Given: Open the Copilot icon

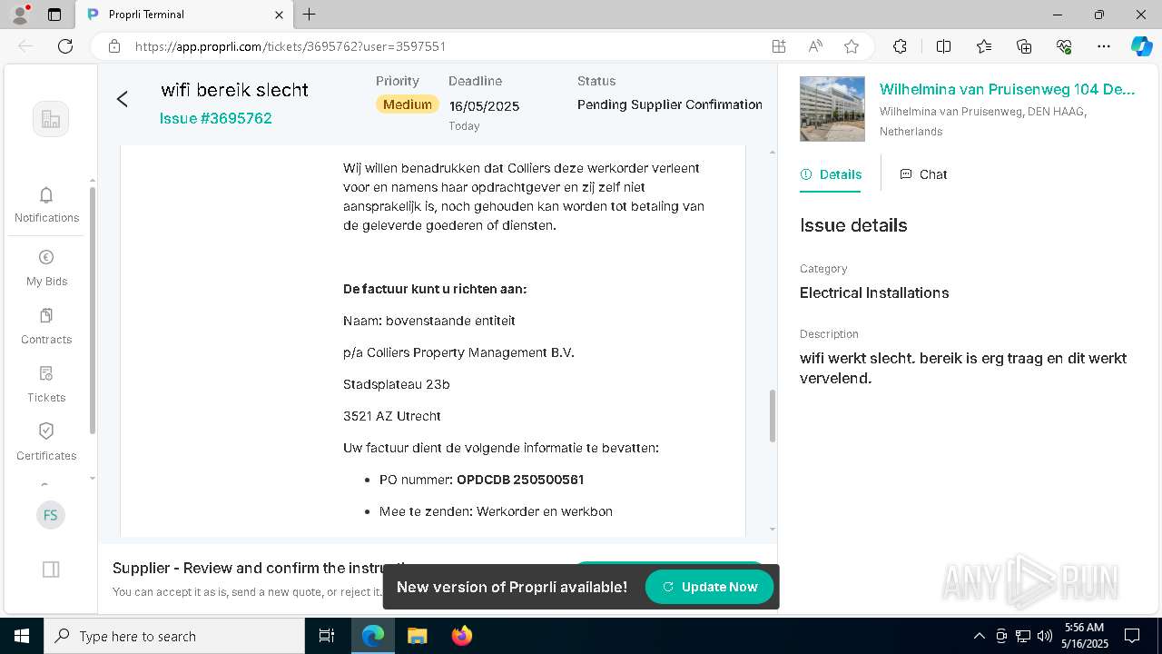Looking at the screenshot, I should (1141, 46).
